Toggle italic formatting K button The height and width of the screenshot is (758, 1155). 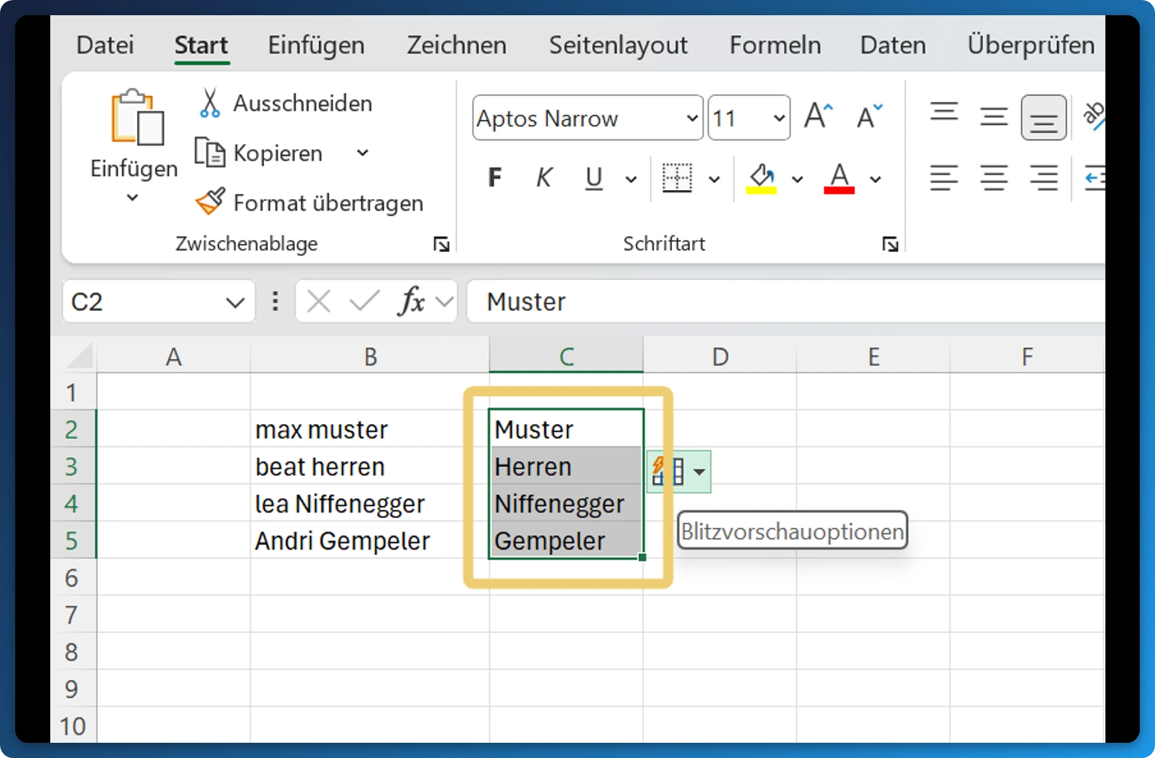[x=544, y=177]
